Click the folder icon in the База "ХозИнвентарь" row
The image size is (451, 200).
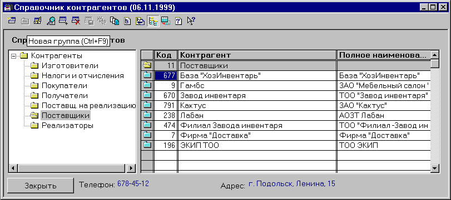147,76
